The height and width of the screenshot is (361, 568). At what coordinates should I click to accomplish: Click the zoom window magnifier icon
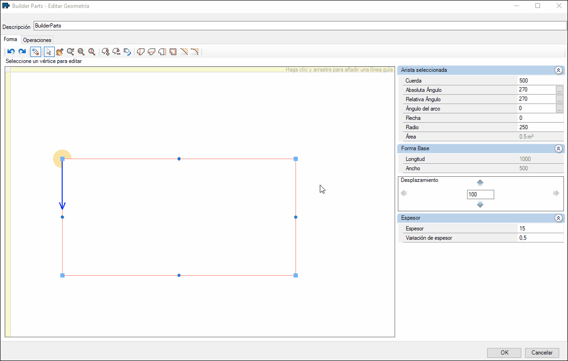[81, 52]
